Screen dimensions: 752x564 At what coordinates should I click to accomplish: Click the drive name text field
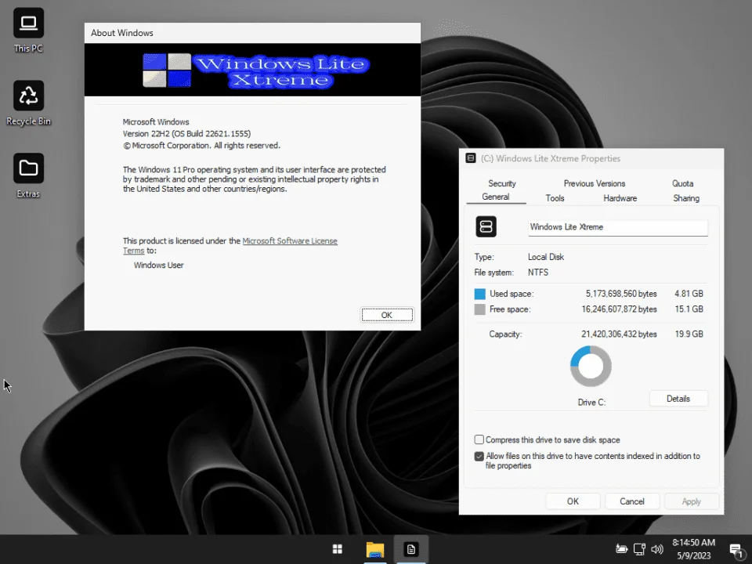tap(618, 227)
